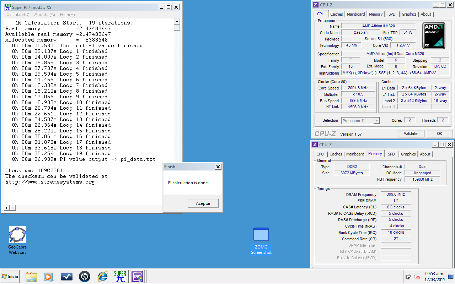Select the ZOMG Screenshot desktop icon
455x284 pixels.
tap(261, 241)
